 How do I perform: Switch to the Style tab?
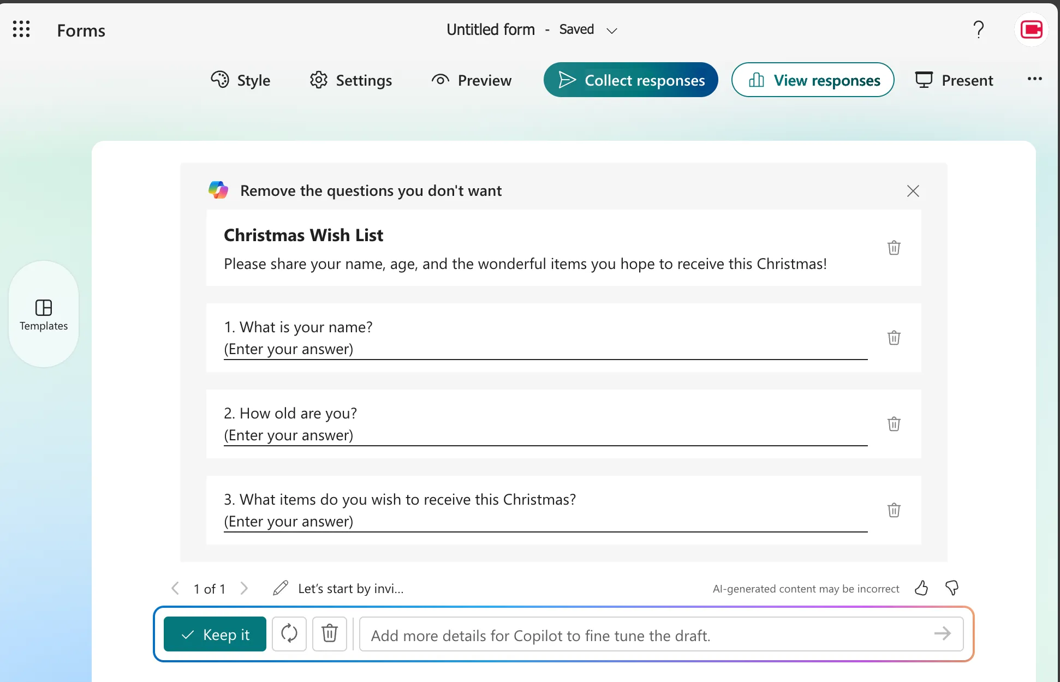[240, 80]
